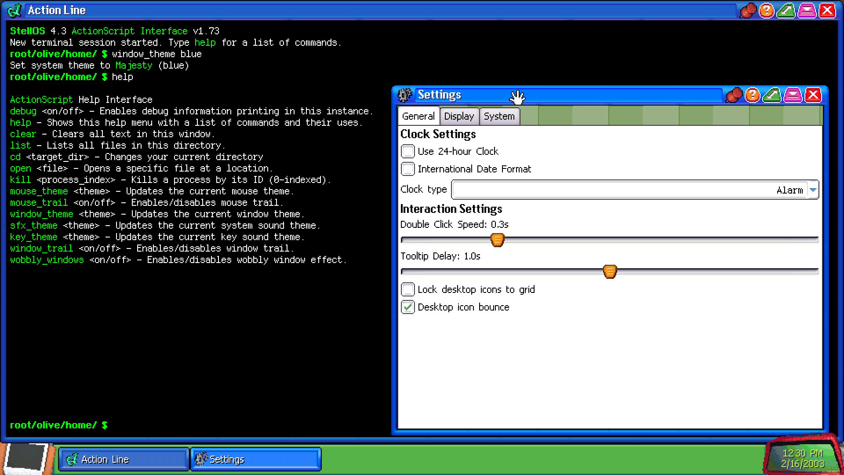Click the Tooltip Delay slider handle

coord(609,271)
